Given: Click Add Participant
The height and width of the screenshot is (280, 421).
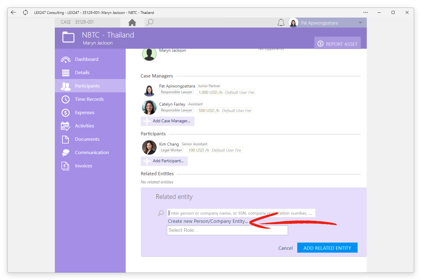Looking at the screenshot, I should tap(164, 161).
